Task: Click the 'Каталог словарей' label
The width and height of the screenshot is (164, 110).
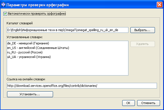Action: (x=20, y=23)
